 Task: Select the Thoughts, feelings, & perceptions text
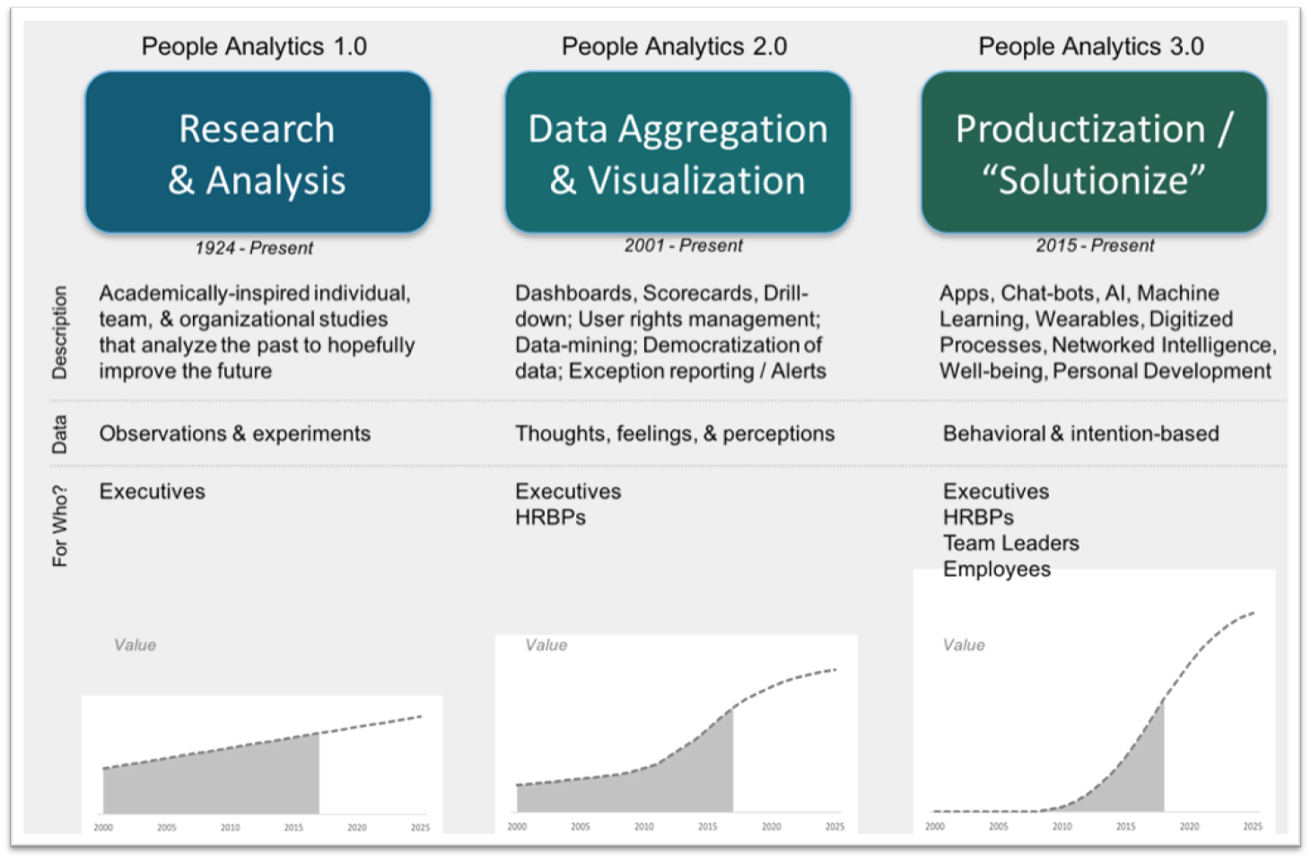coord(675,434)
